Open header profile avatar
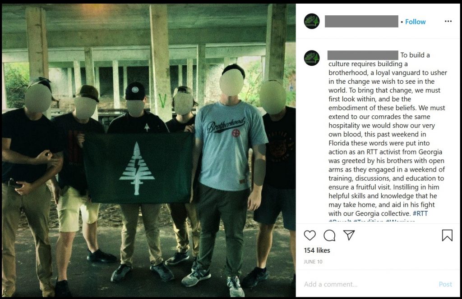This screenshot has height=299, width=462. [312, 21]
